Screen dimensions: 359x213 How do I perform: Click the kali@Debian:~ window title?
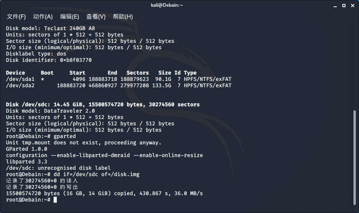(167, 5)
